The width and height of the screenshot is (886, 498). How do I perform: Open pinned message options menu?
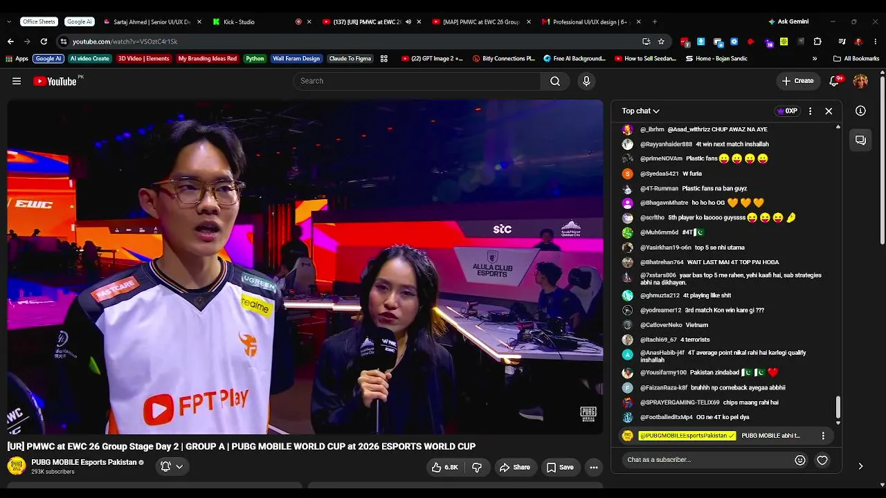coord(823,436)
